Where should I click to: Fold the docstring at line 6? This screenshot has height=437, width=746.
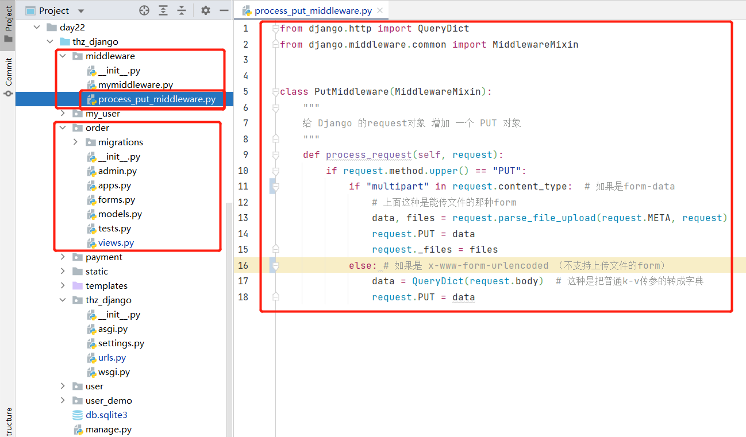276,107
